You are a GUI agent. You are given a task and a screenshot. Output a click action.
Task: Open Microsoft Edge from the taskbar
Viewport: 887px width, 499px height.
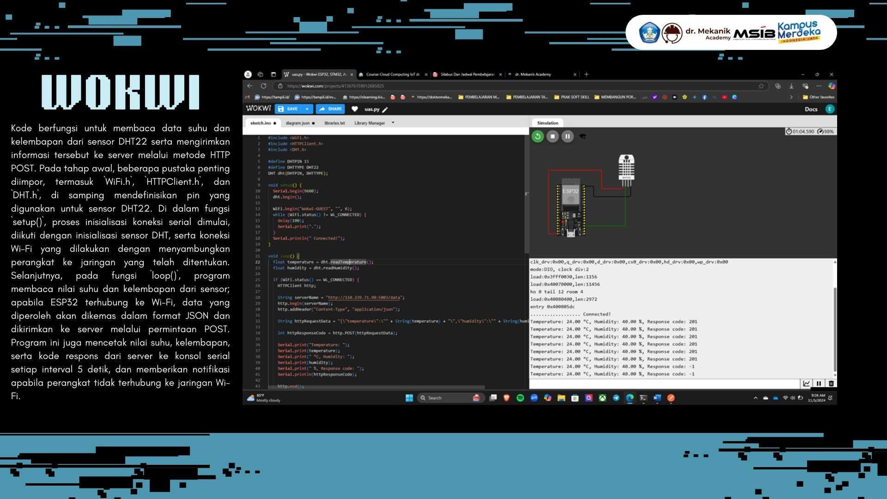pyautogui.click(x=630, y=398)
